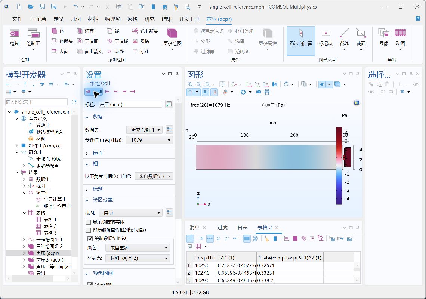Viewport: 426px width, 299px height.
Task: Click the refresh icon beside filter text box
Action: pyautogui.click(x=74, y=102)
